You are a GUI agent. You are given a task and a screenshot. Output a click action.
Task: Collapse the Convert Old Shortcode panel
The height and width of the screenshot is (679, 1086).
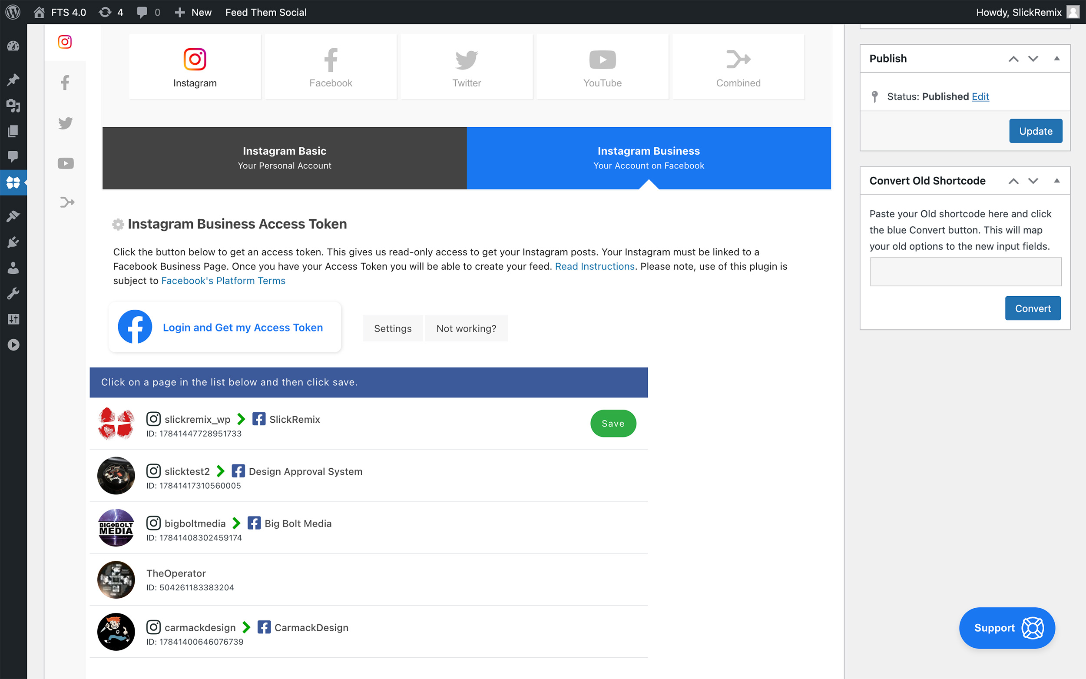[1057, 181]
